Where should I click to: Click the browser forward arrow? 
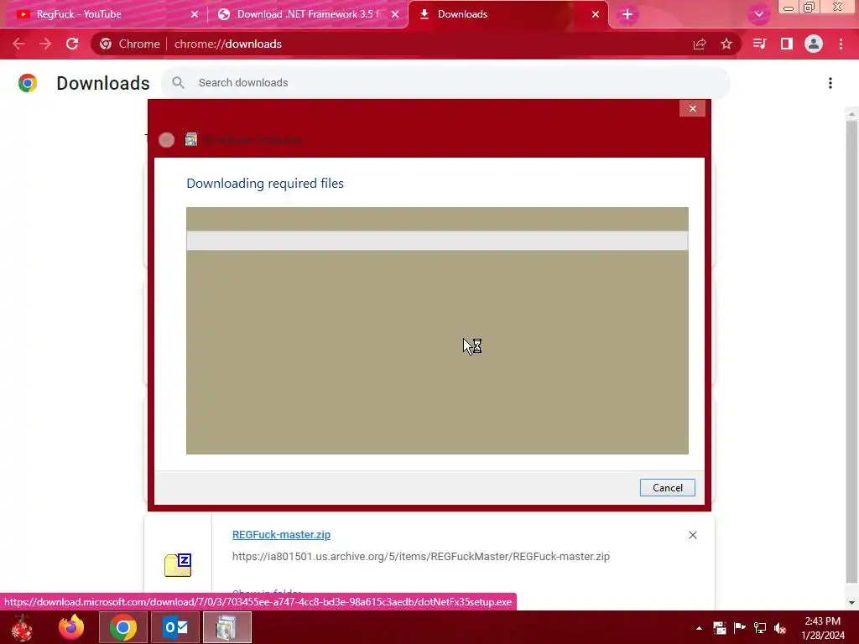[x=45, y=44]
